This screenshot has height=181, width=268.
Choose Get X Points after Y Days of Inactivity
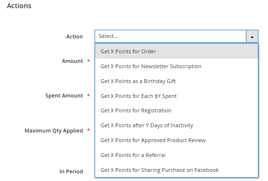pos(177,125)
